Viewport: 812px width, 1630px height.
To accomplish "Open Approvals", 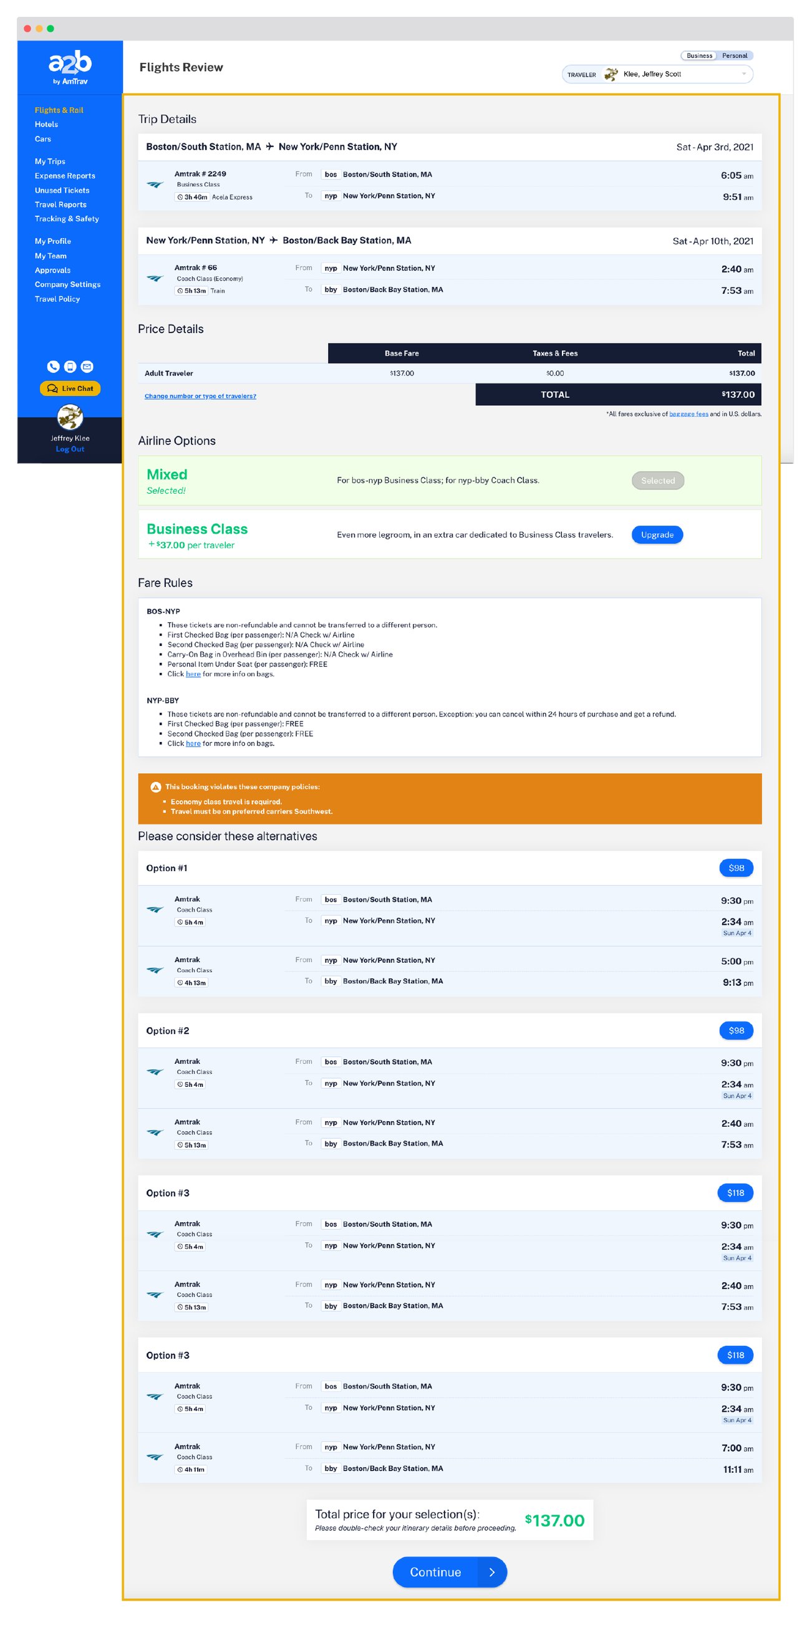I will 52,270.
